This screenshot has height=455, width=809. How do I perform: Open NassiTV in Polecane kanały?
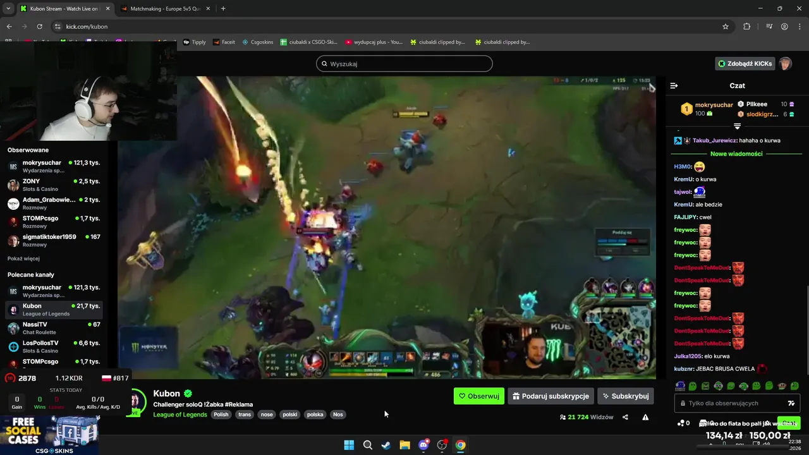(54, 328)
